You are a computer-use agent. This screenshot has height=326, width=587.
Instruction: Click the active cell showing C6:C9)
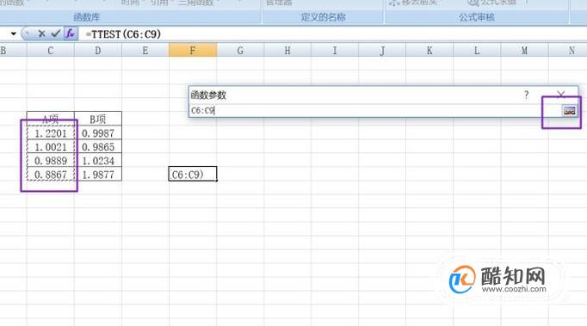[x=193, y=174]
